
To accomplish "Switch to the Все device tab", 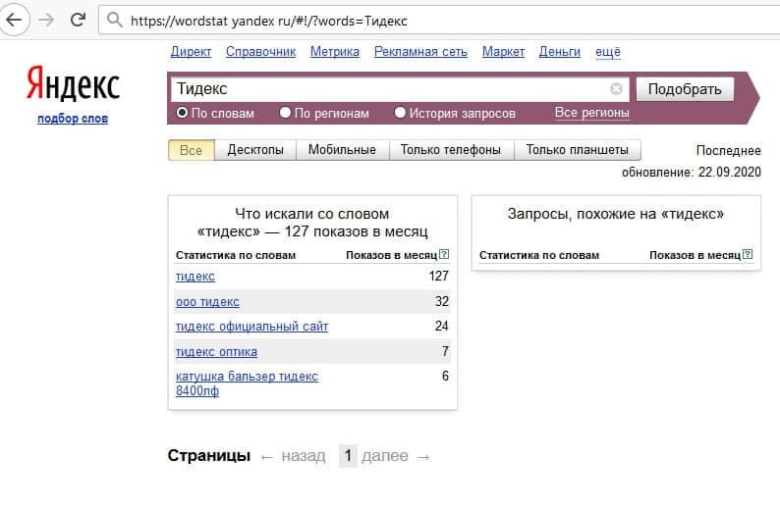I will 191,150.
